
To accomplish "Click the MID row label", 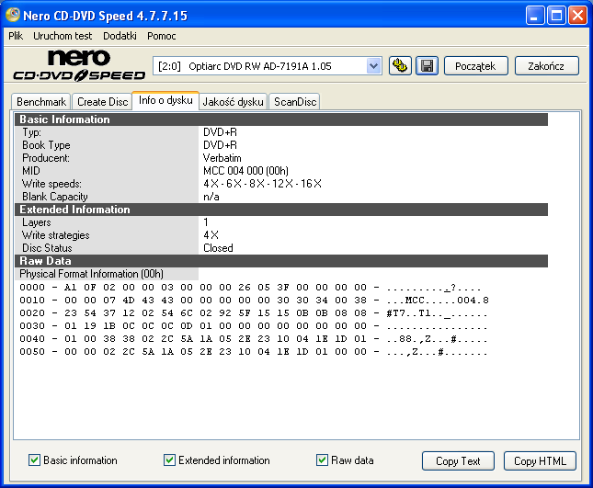I will [31, 171].
